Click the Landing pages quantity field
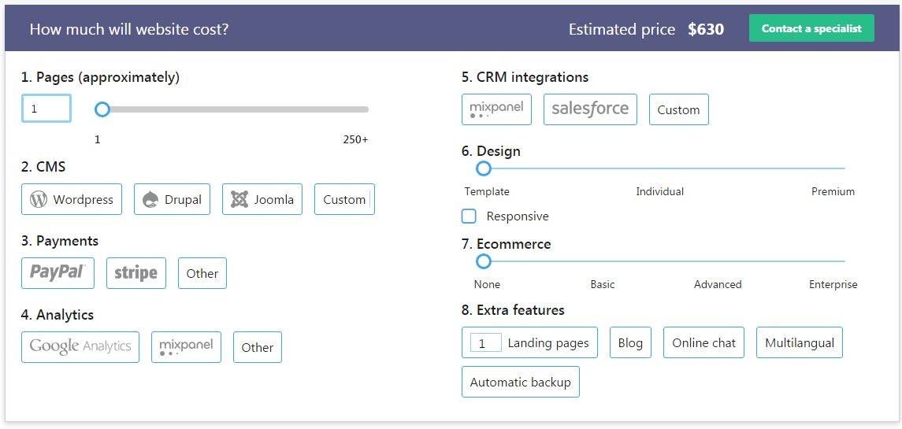The width and height of the screenshot is (902, 429). [x=485, y=343]
